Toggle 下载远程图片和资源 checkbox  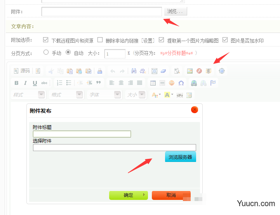(x=46, y=40)
